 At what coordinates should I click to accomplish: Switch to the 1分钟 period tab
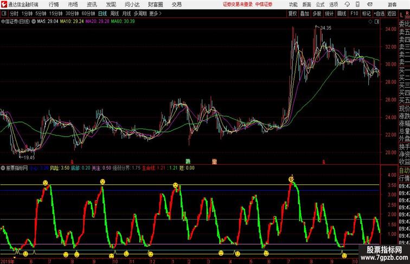[x=27, y=14]
